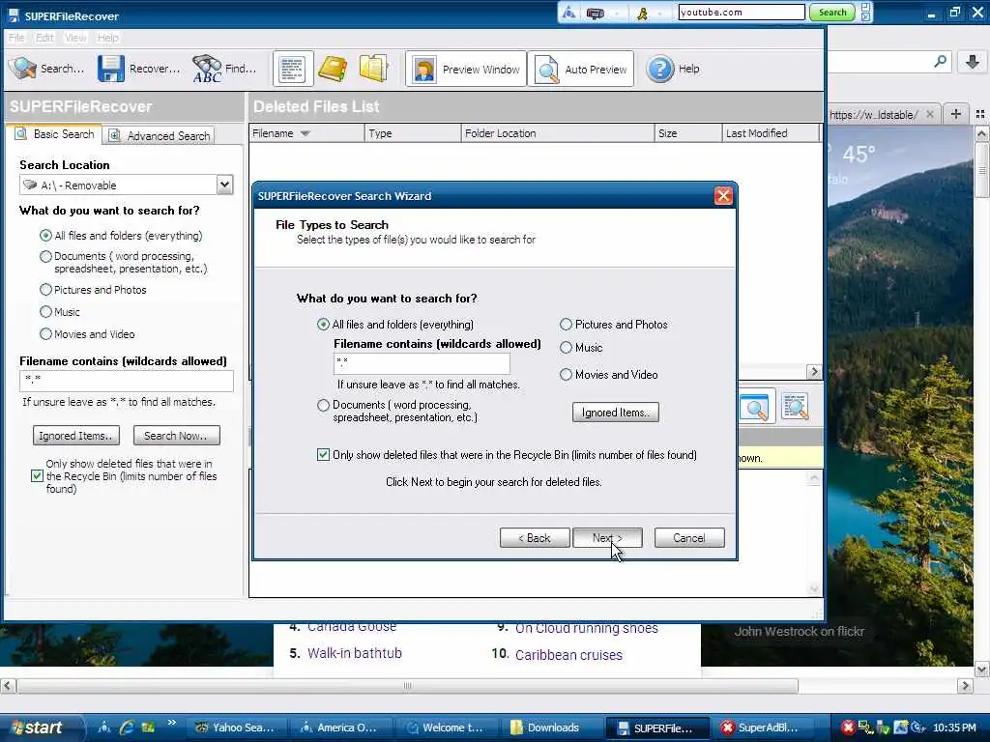Click the file list scroll right arrow

[x=814, y=372]
